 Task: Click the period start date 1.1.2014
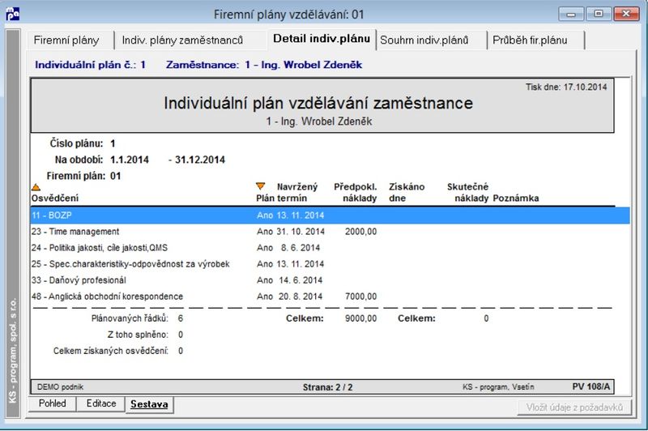(x=130, y=160)
